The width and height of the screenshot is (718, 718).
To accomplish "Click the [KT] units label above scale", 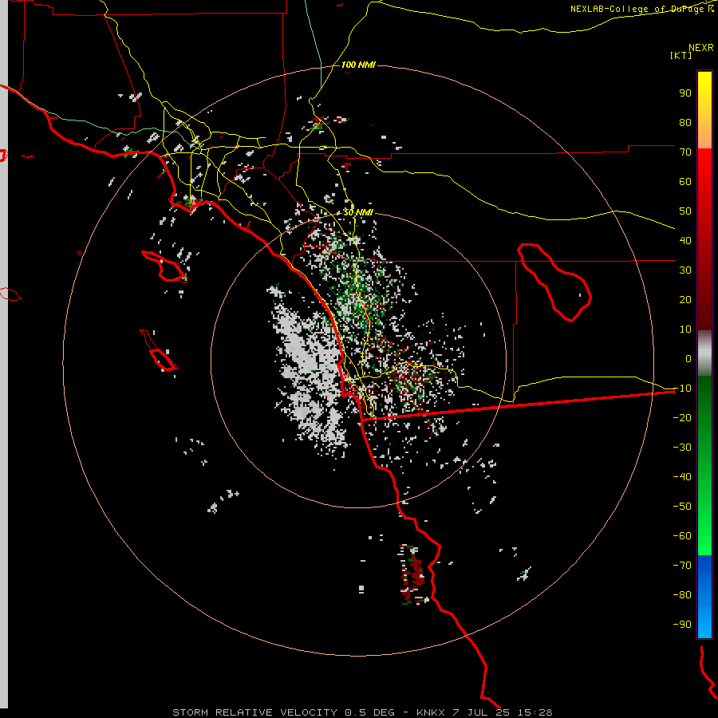I will 681,55.
